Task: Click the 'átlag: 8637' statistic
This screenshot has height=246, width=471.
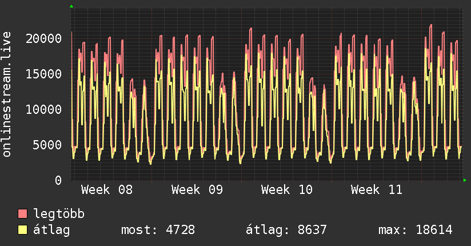Action: 286,230
